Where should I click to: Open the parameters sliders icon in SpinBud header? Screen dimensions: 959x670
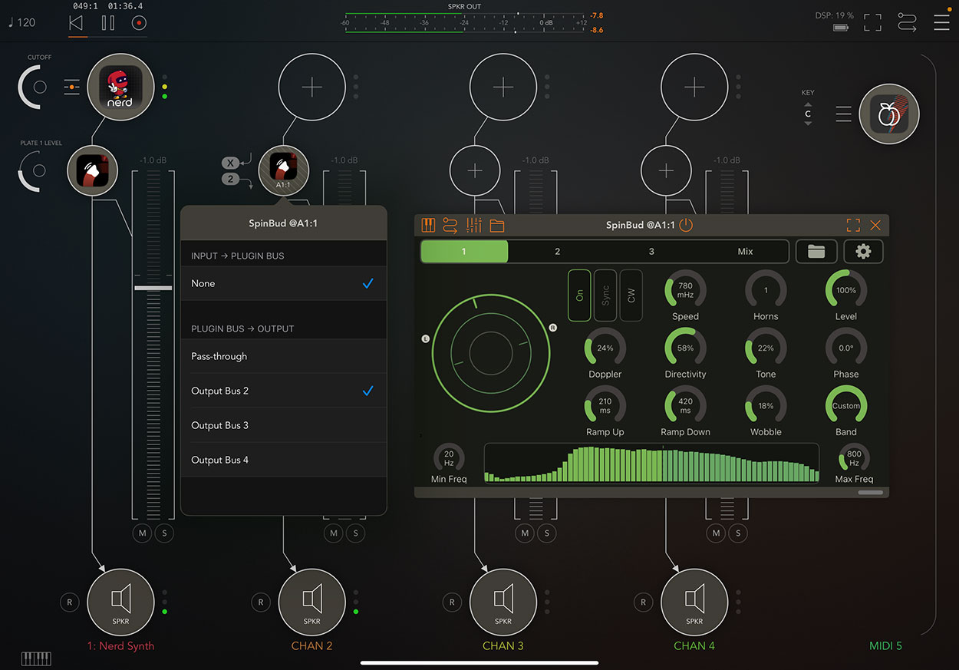[473, 225]
